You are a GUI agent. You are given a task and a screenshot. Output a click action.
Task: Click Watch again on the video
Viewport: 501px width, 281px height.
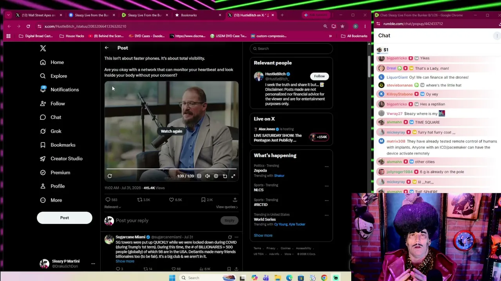click(171, 131)
